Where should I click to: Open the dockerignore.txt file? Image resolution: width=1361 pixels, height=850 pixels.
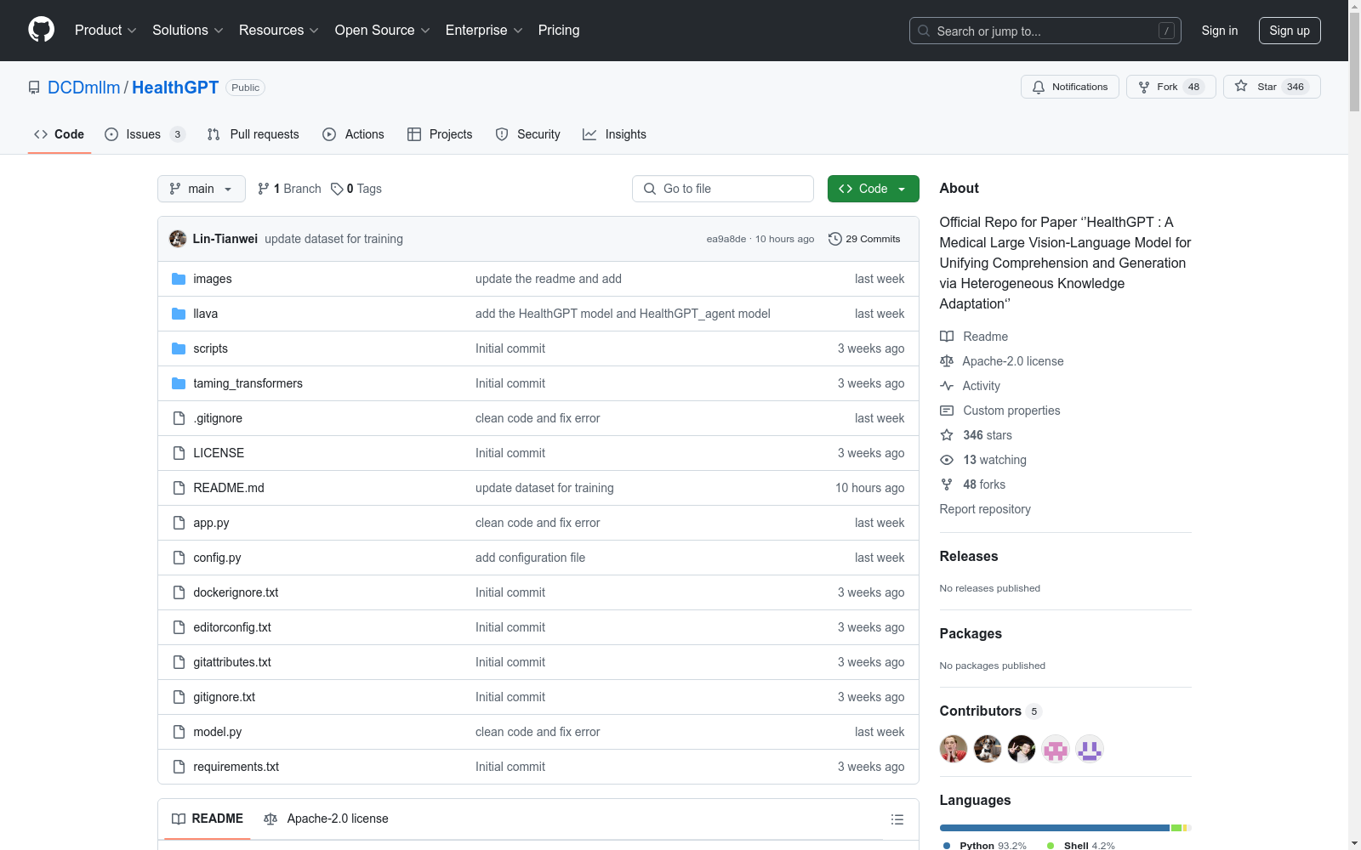[x=236, y=592]
